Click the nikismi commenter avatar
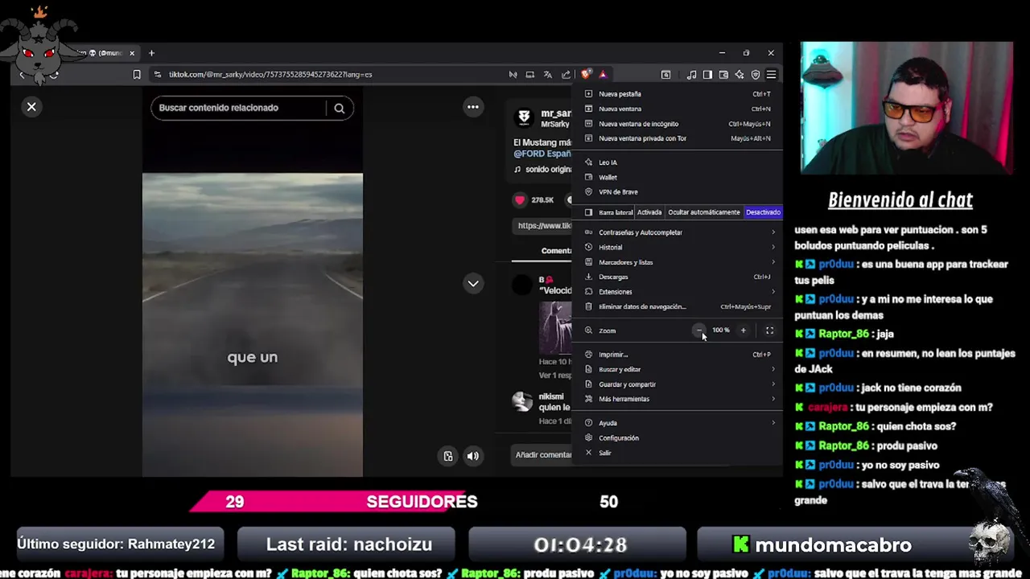The image size is (1030, 579). (x=523, y=401)
